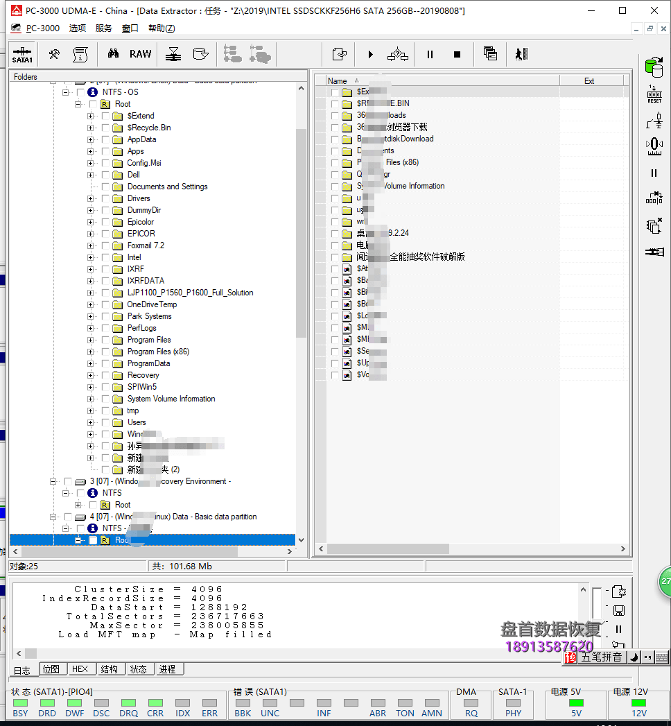Open the 帮助(Z) menu
This screenshot has width=671, height=726.
coord(162,28)
